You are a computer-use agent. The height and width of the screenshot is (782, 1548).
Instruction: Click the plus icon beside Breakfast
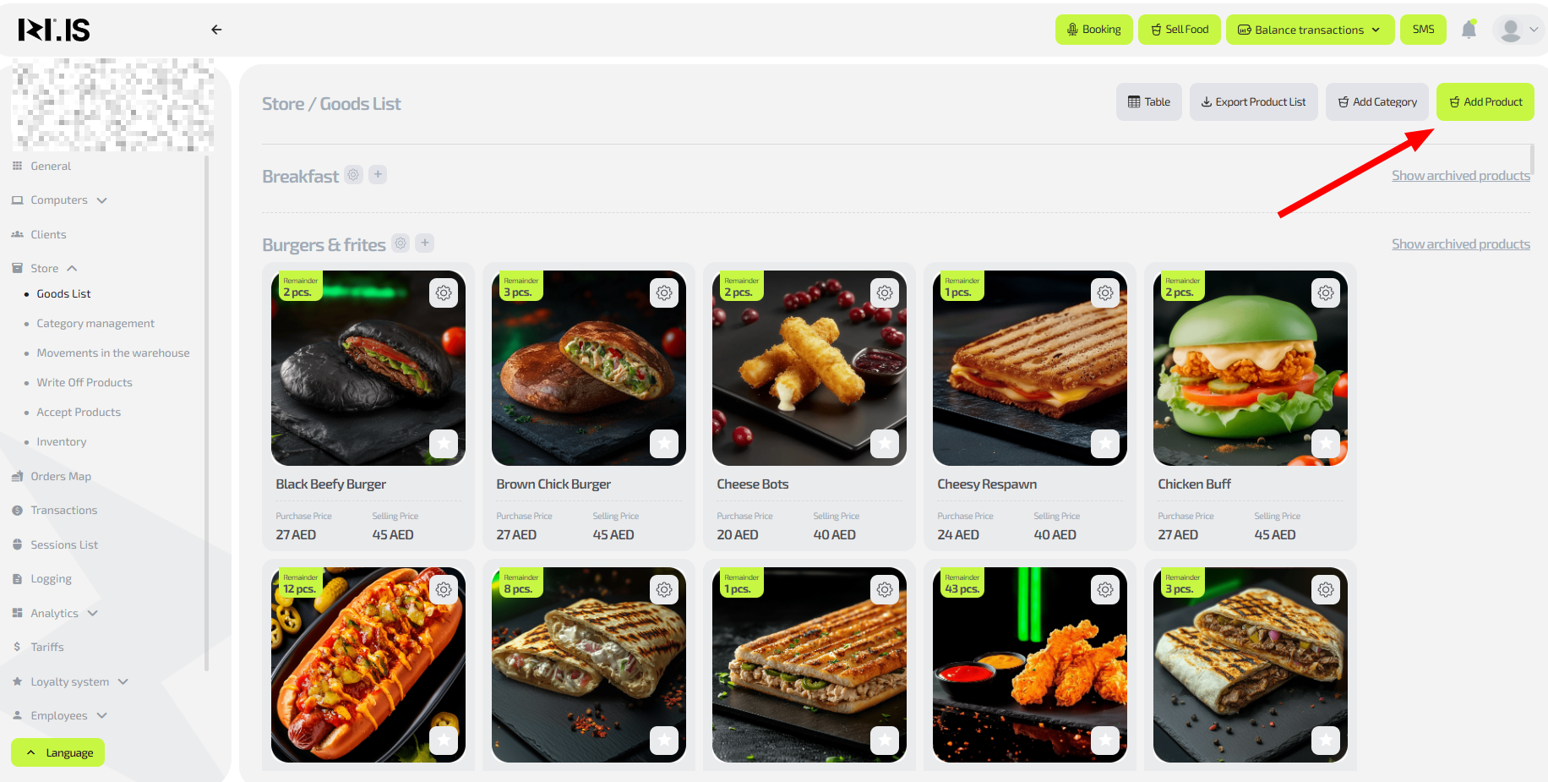[x=378, y=175]
